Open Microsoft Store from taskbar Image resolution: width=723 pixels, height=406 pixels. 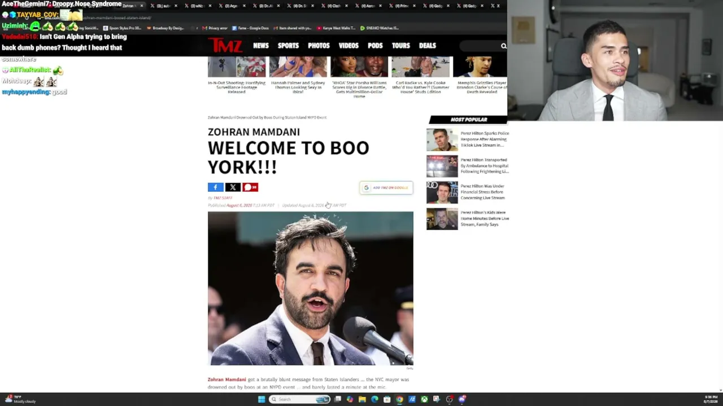coord(387,399)
